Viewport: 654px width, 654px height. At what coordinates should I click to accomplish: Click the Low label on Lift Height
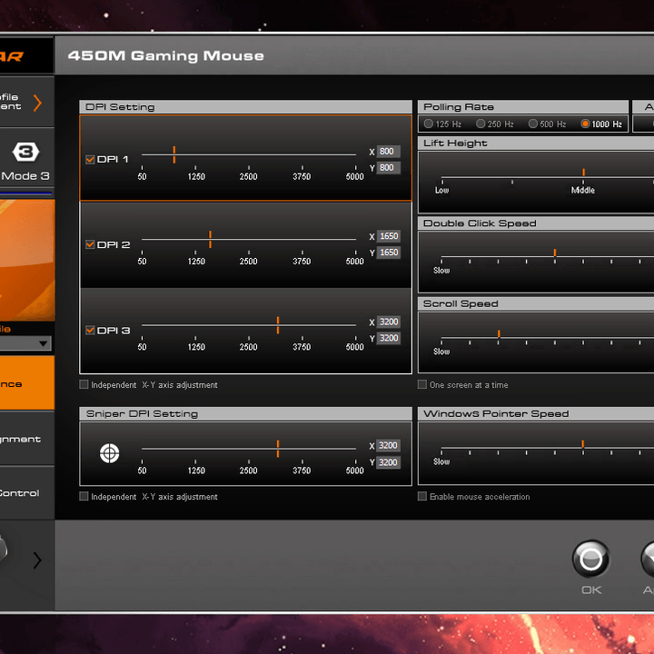(441, 190)
